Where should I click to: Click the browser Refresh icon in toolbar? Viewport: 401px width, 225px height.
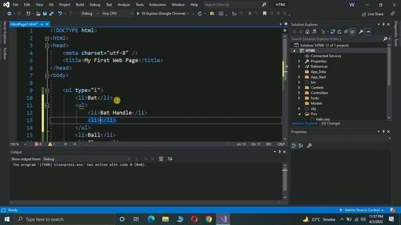[x=200, y=14]
